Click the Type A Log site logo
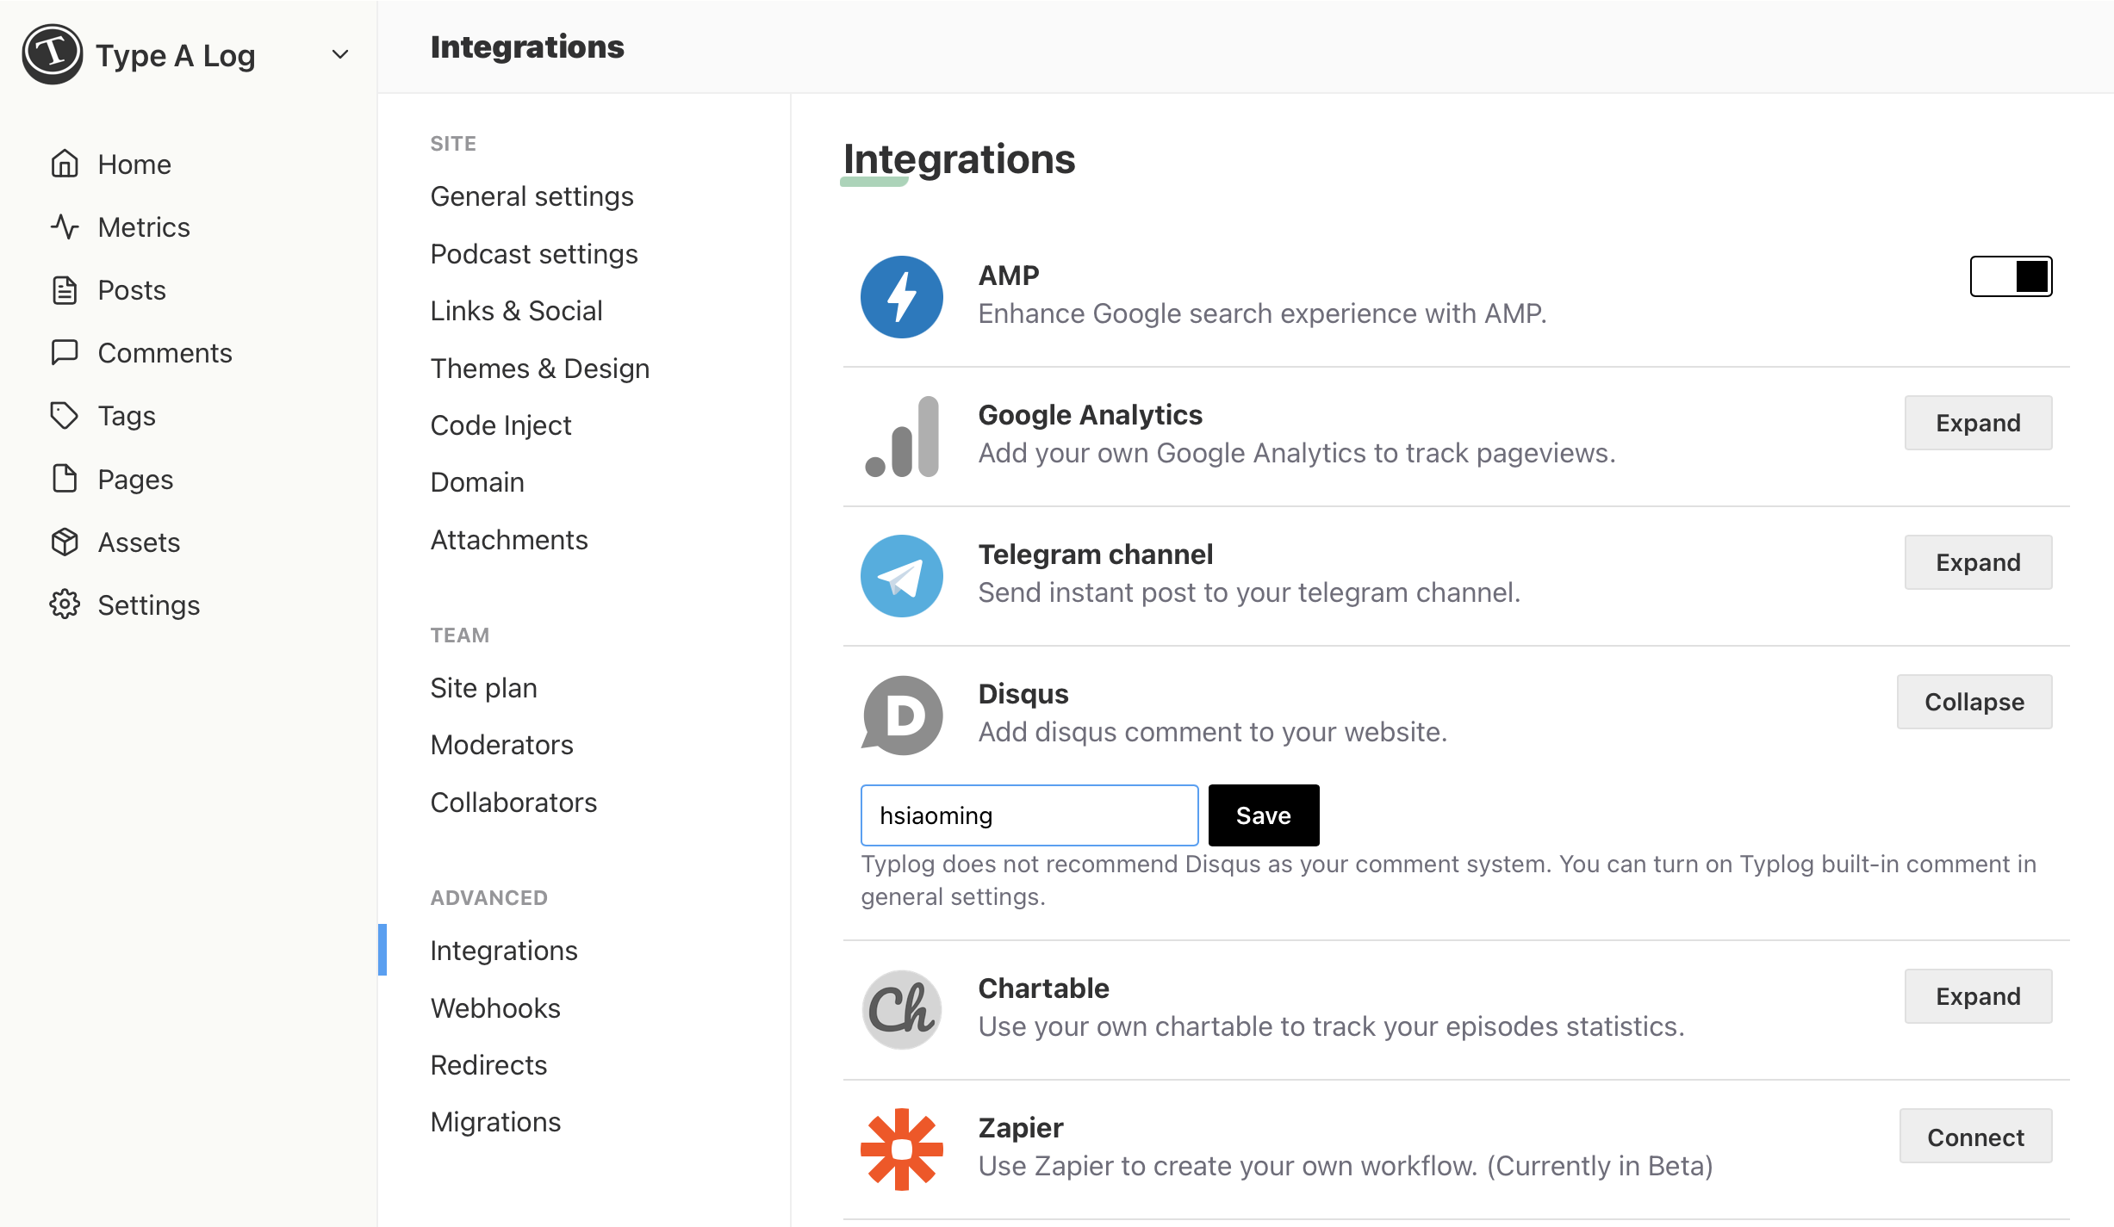This screenshot has height=1227, width=2114. pos(53,54)
